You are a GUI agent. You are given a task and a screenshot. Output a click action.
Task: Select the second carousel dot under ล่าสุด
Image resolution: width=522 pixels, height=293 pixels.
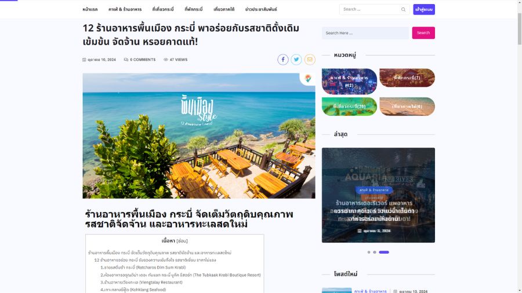(375, 252)
